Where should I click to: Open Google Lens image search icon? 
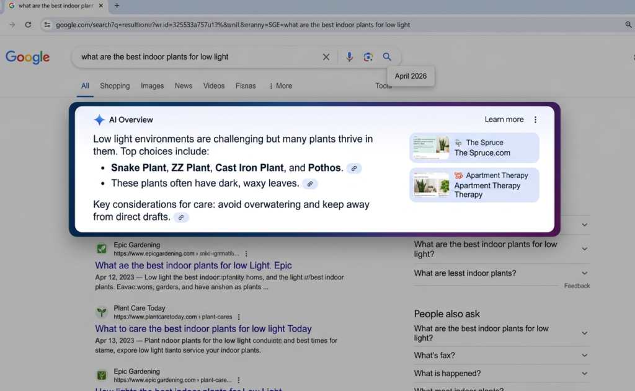coord(368,57)
